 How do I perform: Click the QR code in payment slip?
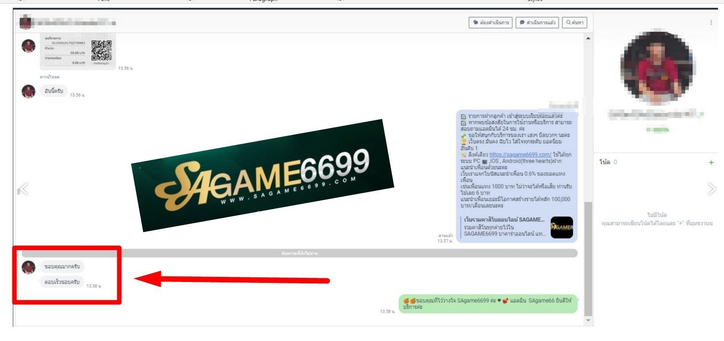click(101, 50)
